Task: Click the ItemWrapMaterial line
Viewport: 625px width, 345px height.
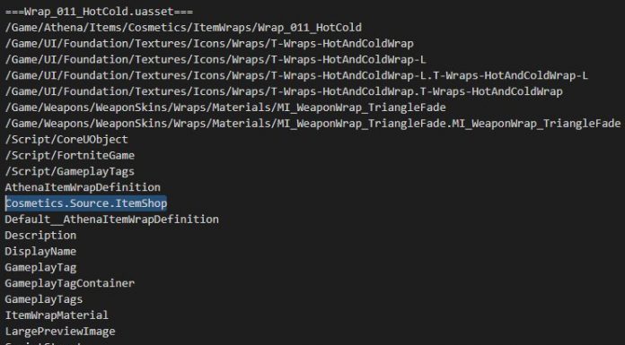Action: click(x=57, y=315)
